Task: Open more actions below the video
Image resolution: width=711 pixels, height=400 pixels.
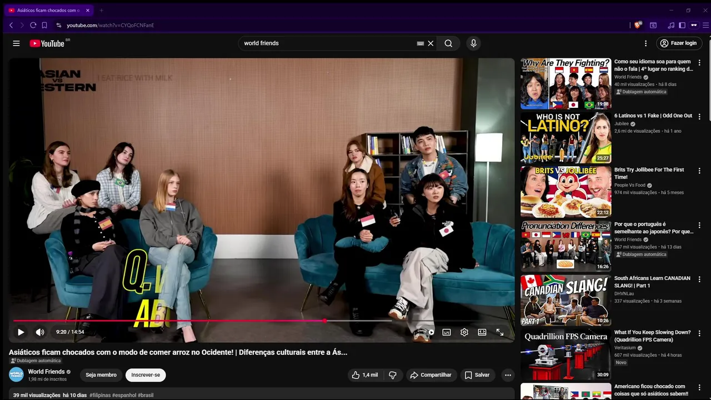Action: click(x=508, y=375)
